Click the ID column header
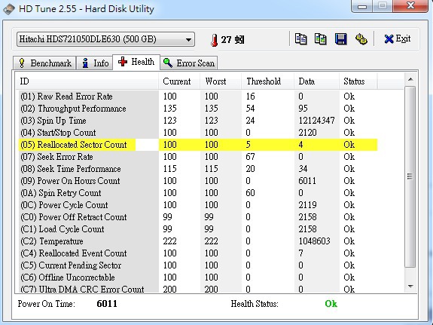This screenshot has height=325, width=433. pos(87,81)
